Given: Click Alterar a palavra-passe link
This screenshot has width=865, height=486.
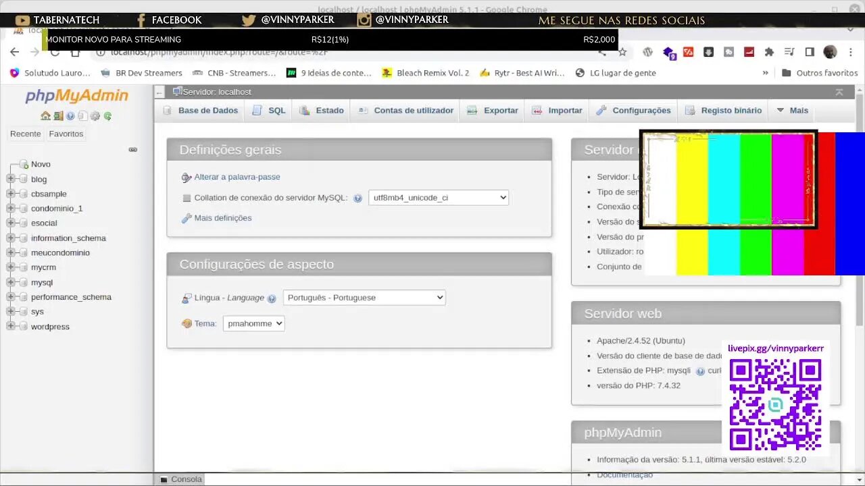Looking at the screenshot, I should click(237, 177).
